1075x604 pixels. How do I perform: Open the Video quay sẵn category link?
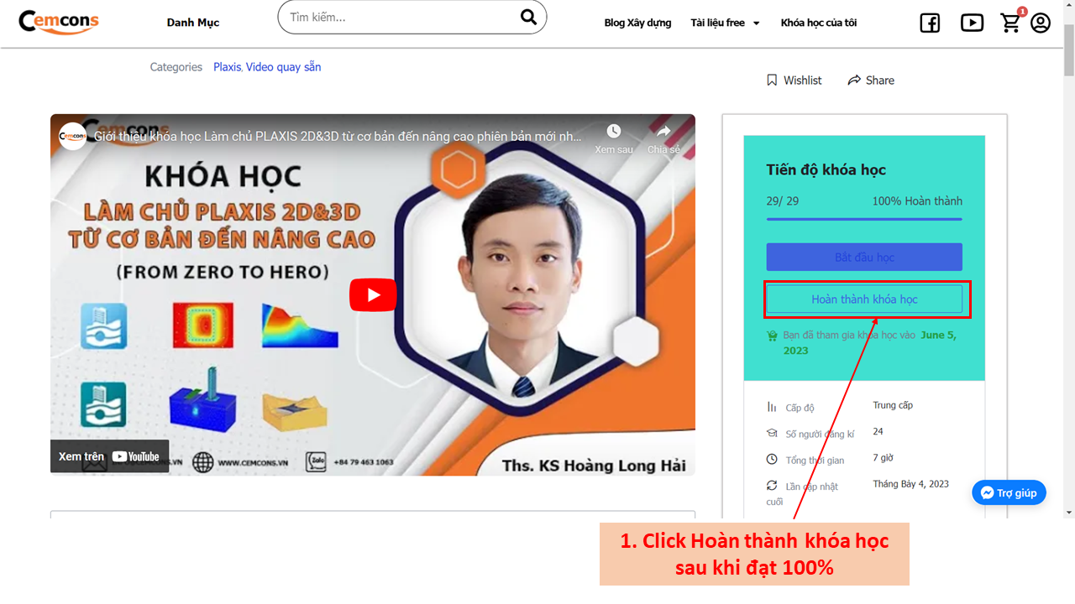(283, 67)
